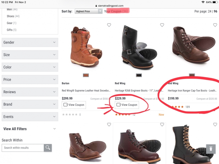This screenshot has height=164, width=219.
Task: Expand the Price filter section
Action: point(30,80)
